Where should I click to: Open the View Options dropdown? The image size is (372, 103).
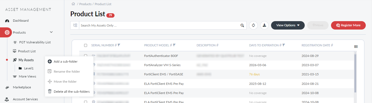[x=288, y=25]
